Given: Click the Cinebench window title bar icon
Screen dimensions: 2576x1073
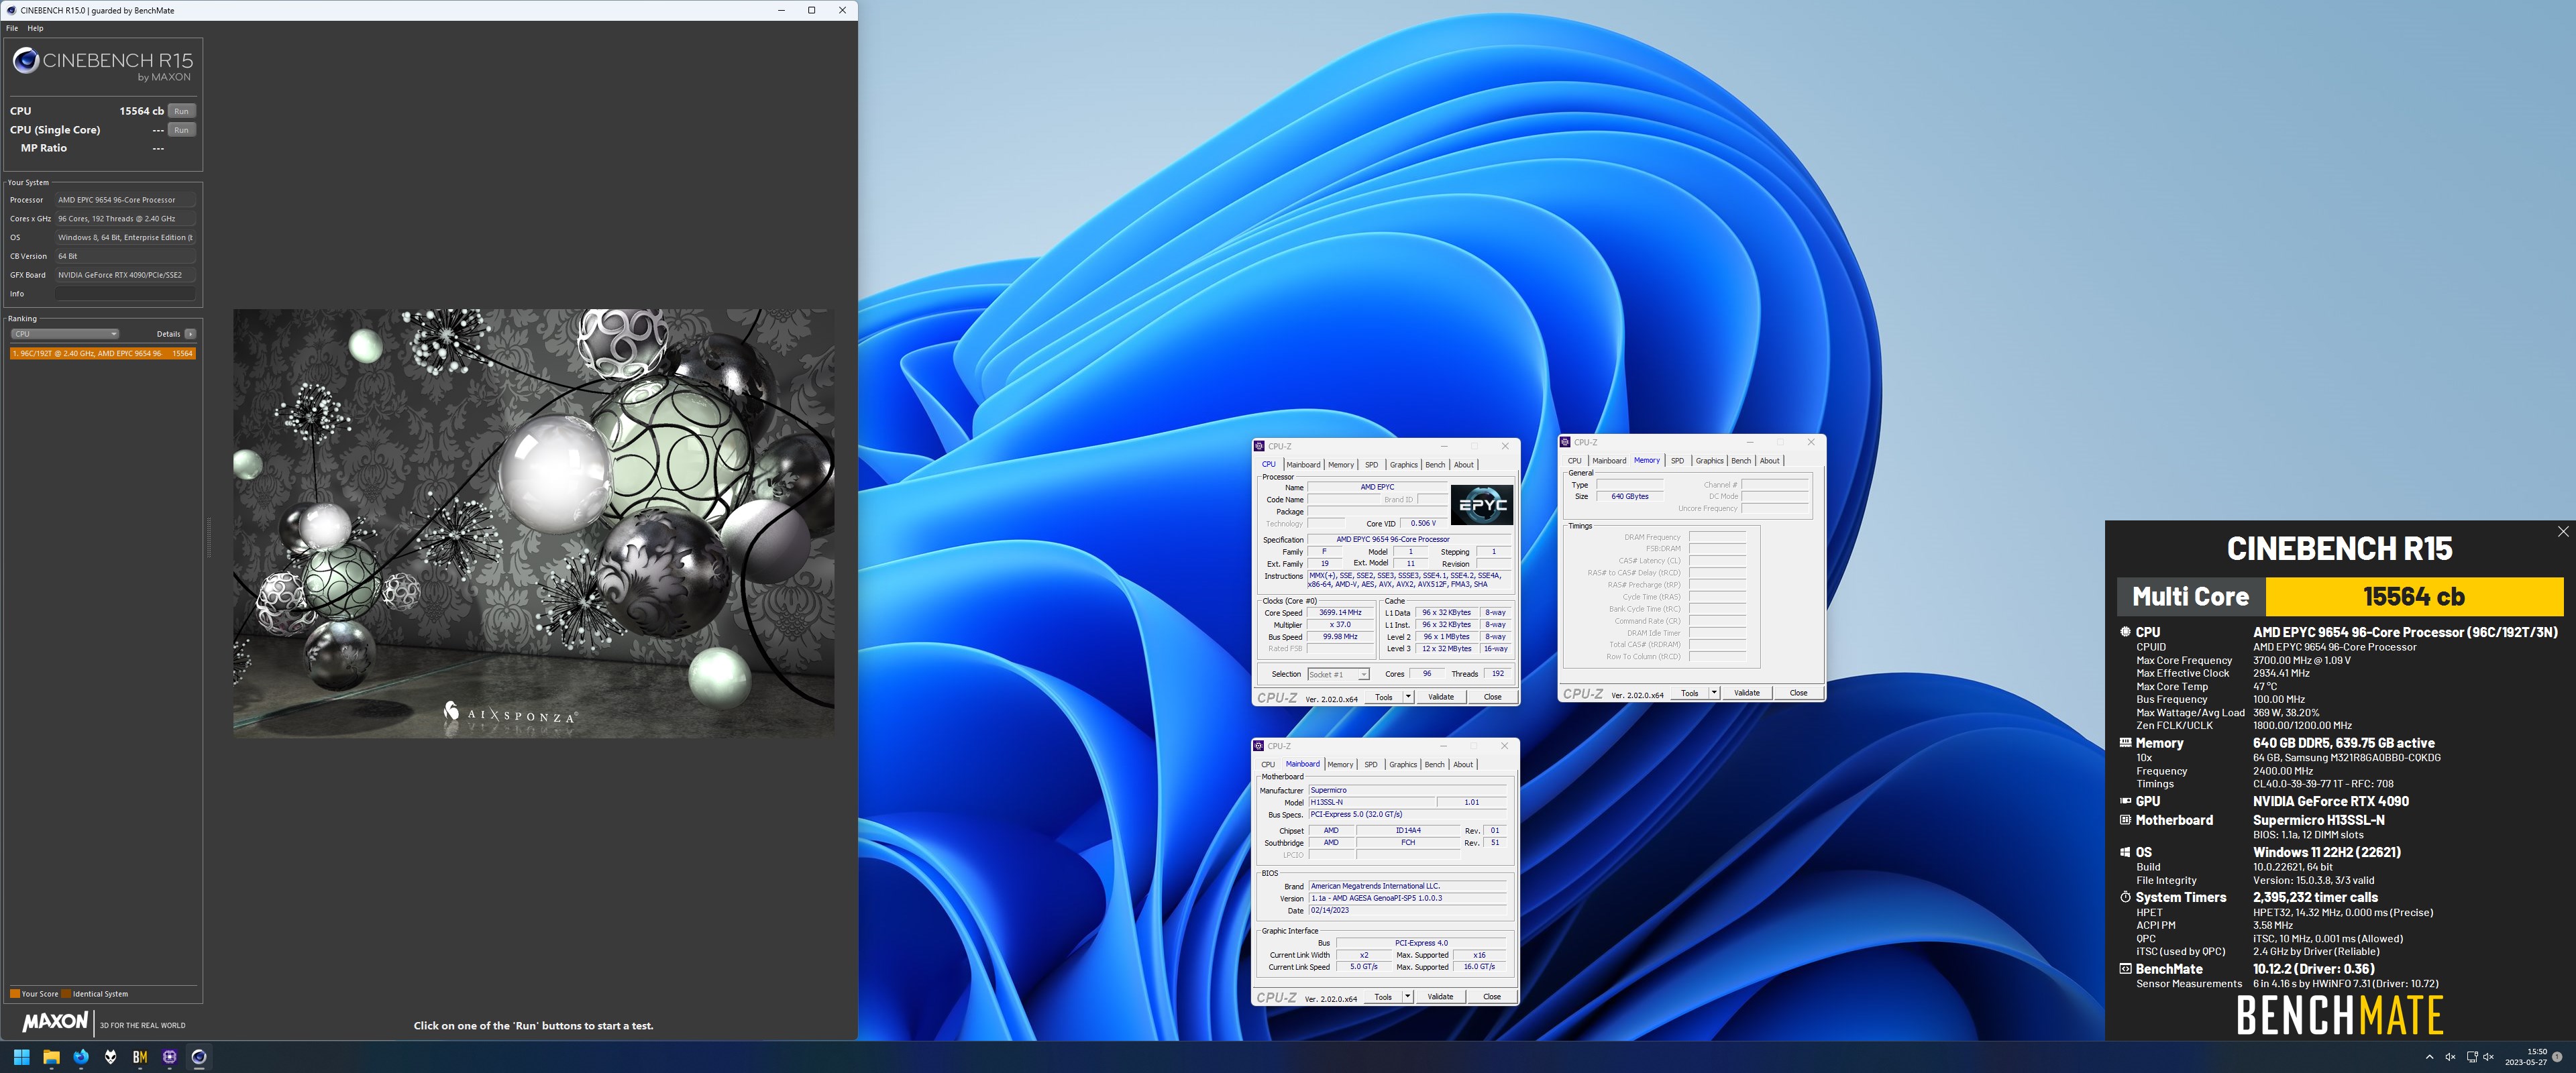Looking at the screenshot, I should point(11,10).
